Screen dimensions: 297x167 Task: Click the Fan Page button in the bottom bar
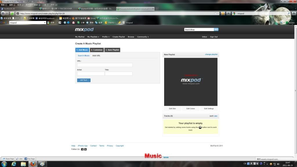pyautogui.click(x=30, y=159)
